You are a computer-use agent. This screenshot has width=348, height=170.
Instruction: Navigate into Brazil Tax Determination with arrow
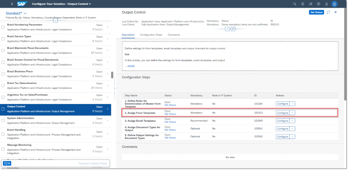click(107, 86)
